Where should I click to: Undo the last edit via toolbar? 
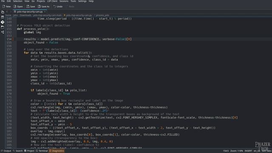tap(58, 6)
